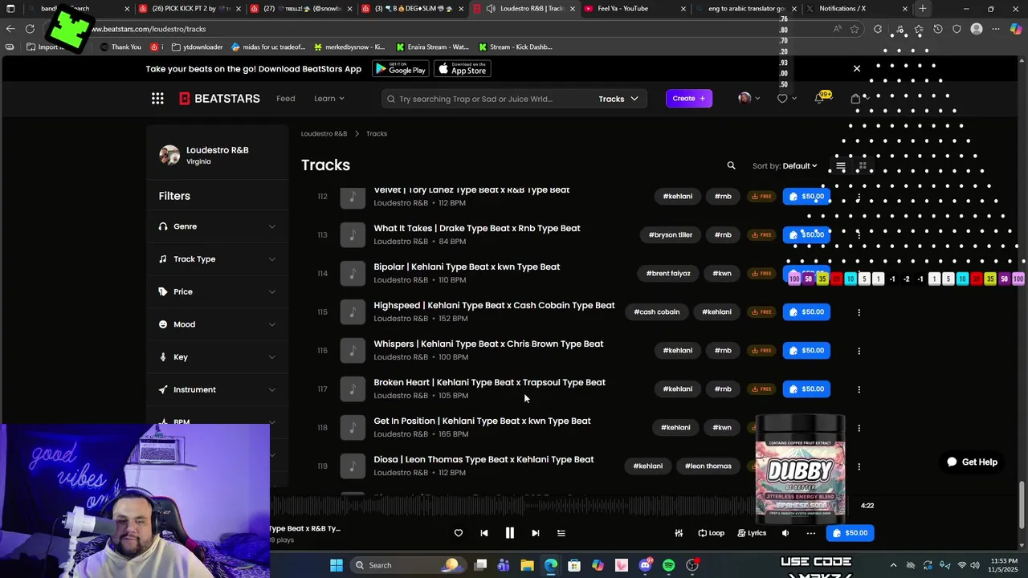Skip to next track in player

[535, 533]
